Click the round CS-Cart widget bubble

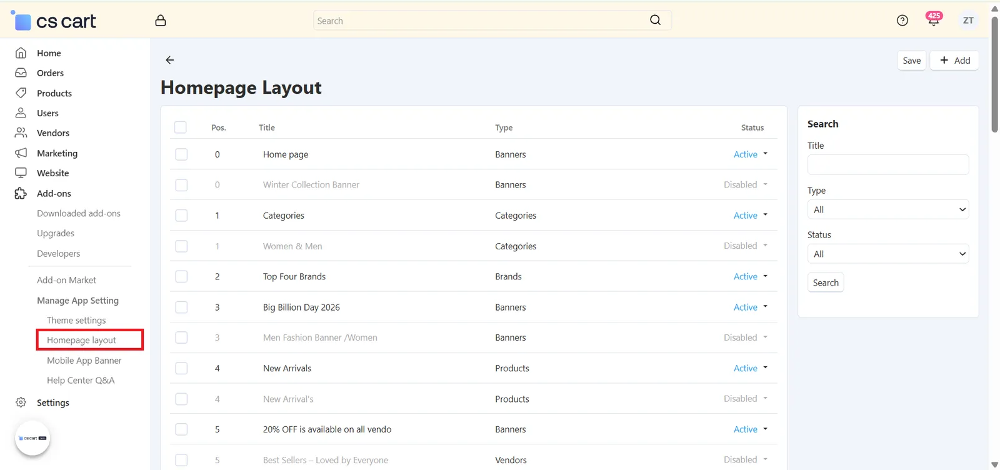coord(32,438)
